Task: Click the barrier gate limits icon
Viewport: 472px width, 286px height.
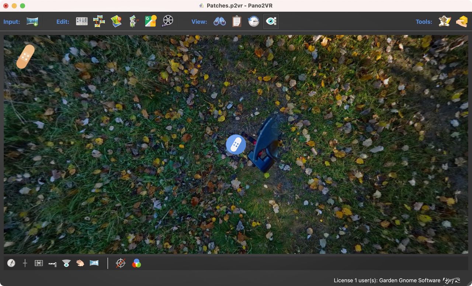Action: click(52, 264)
